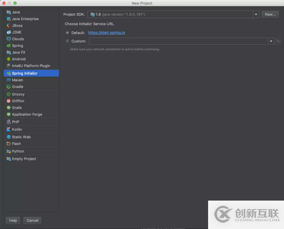This screenshot has height=229, width=284.
Task: Select Spring Initializr project type
Action: 31,73
